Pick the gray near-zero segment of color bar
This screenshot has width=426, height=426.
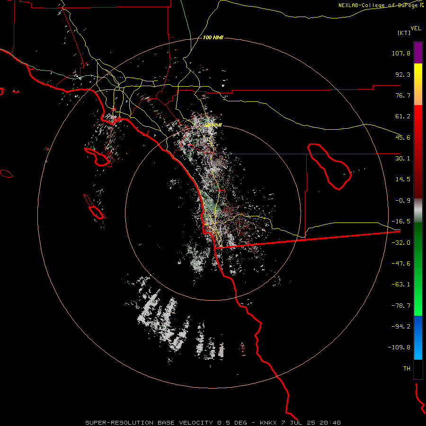[x=418, y=211]
